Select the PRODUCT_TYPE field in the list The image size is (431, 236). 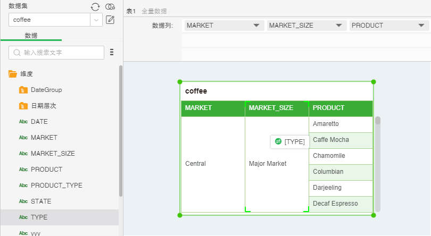56,186
